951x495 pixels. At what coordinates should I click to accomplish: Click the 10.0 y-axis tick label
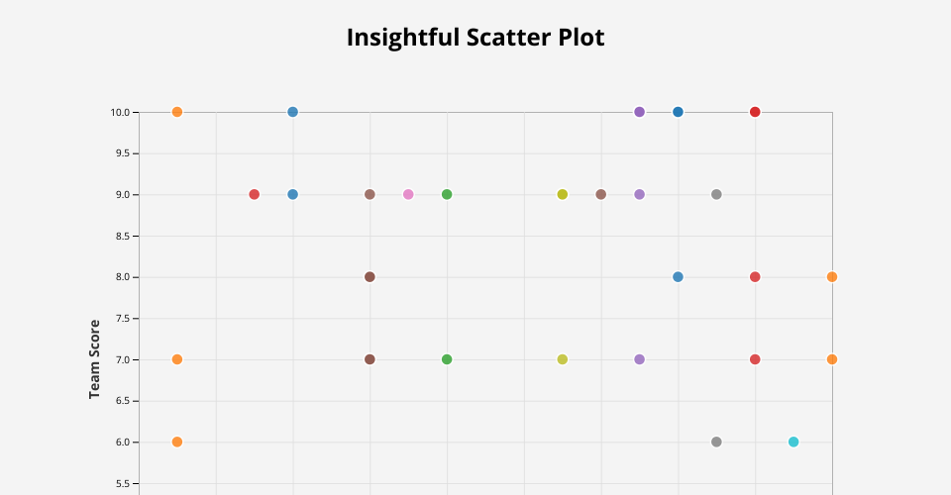tap(120, 112)
